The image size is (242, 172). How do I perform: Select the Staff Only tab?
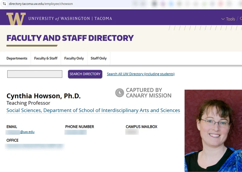click(x=99, y=58)
